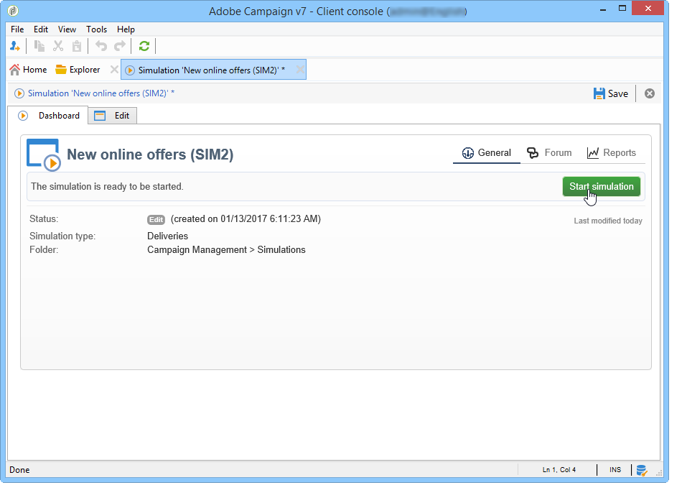Click the Deliveries simulation type value
This screenshot has width=682, height=498.
(167, 236)
